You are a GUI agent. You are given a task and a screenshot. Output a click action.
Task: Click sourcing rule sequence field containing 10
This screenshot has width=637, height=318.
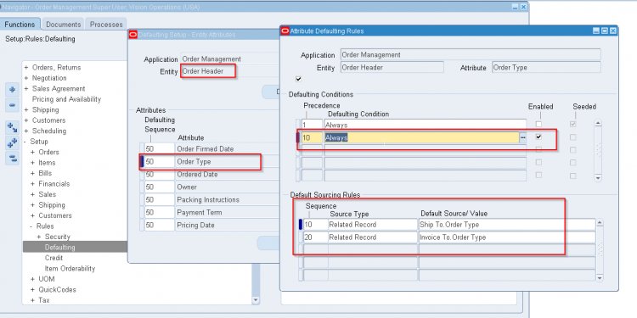[315, 225]
